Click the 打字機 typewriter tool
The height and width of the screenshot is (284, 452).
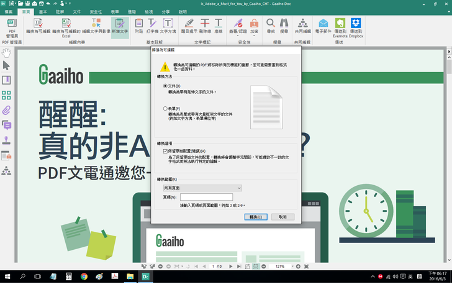coord(153,27)
